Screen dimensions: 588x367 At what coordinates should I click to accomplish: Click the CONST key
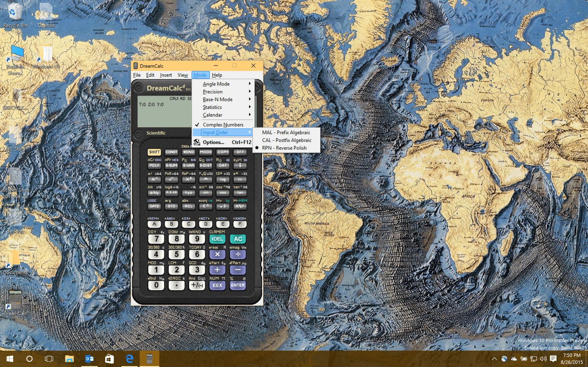pyautogui.click(x=171, y=152)
